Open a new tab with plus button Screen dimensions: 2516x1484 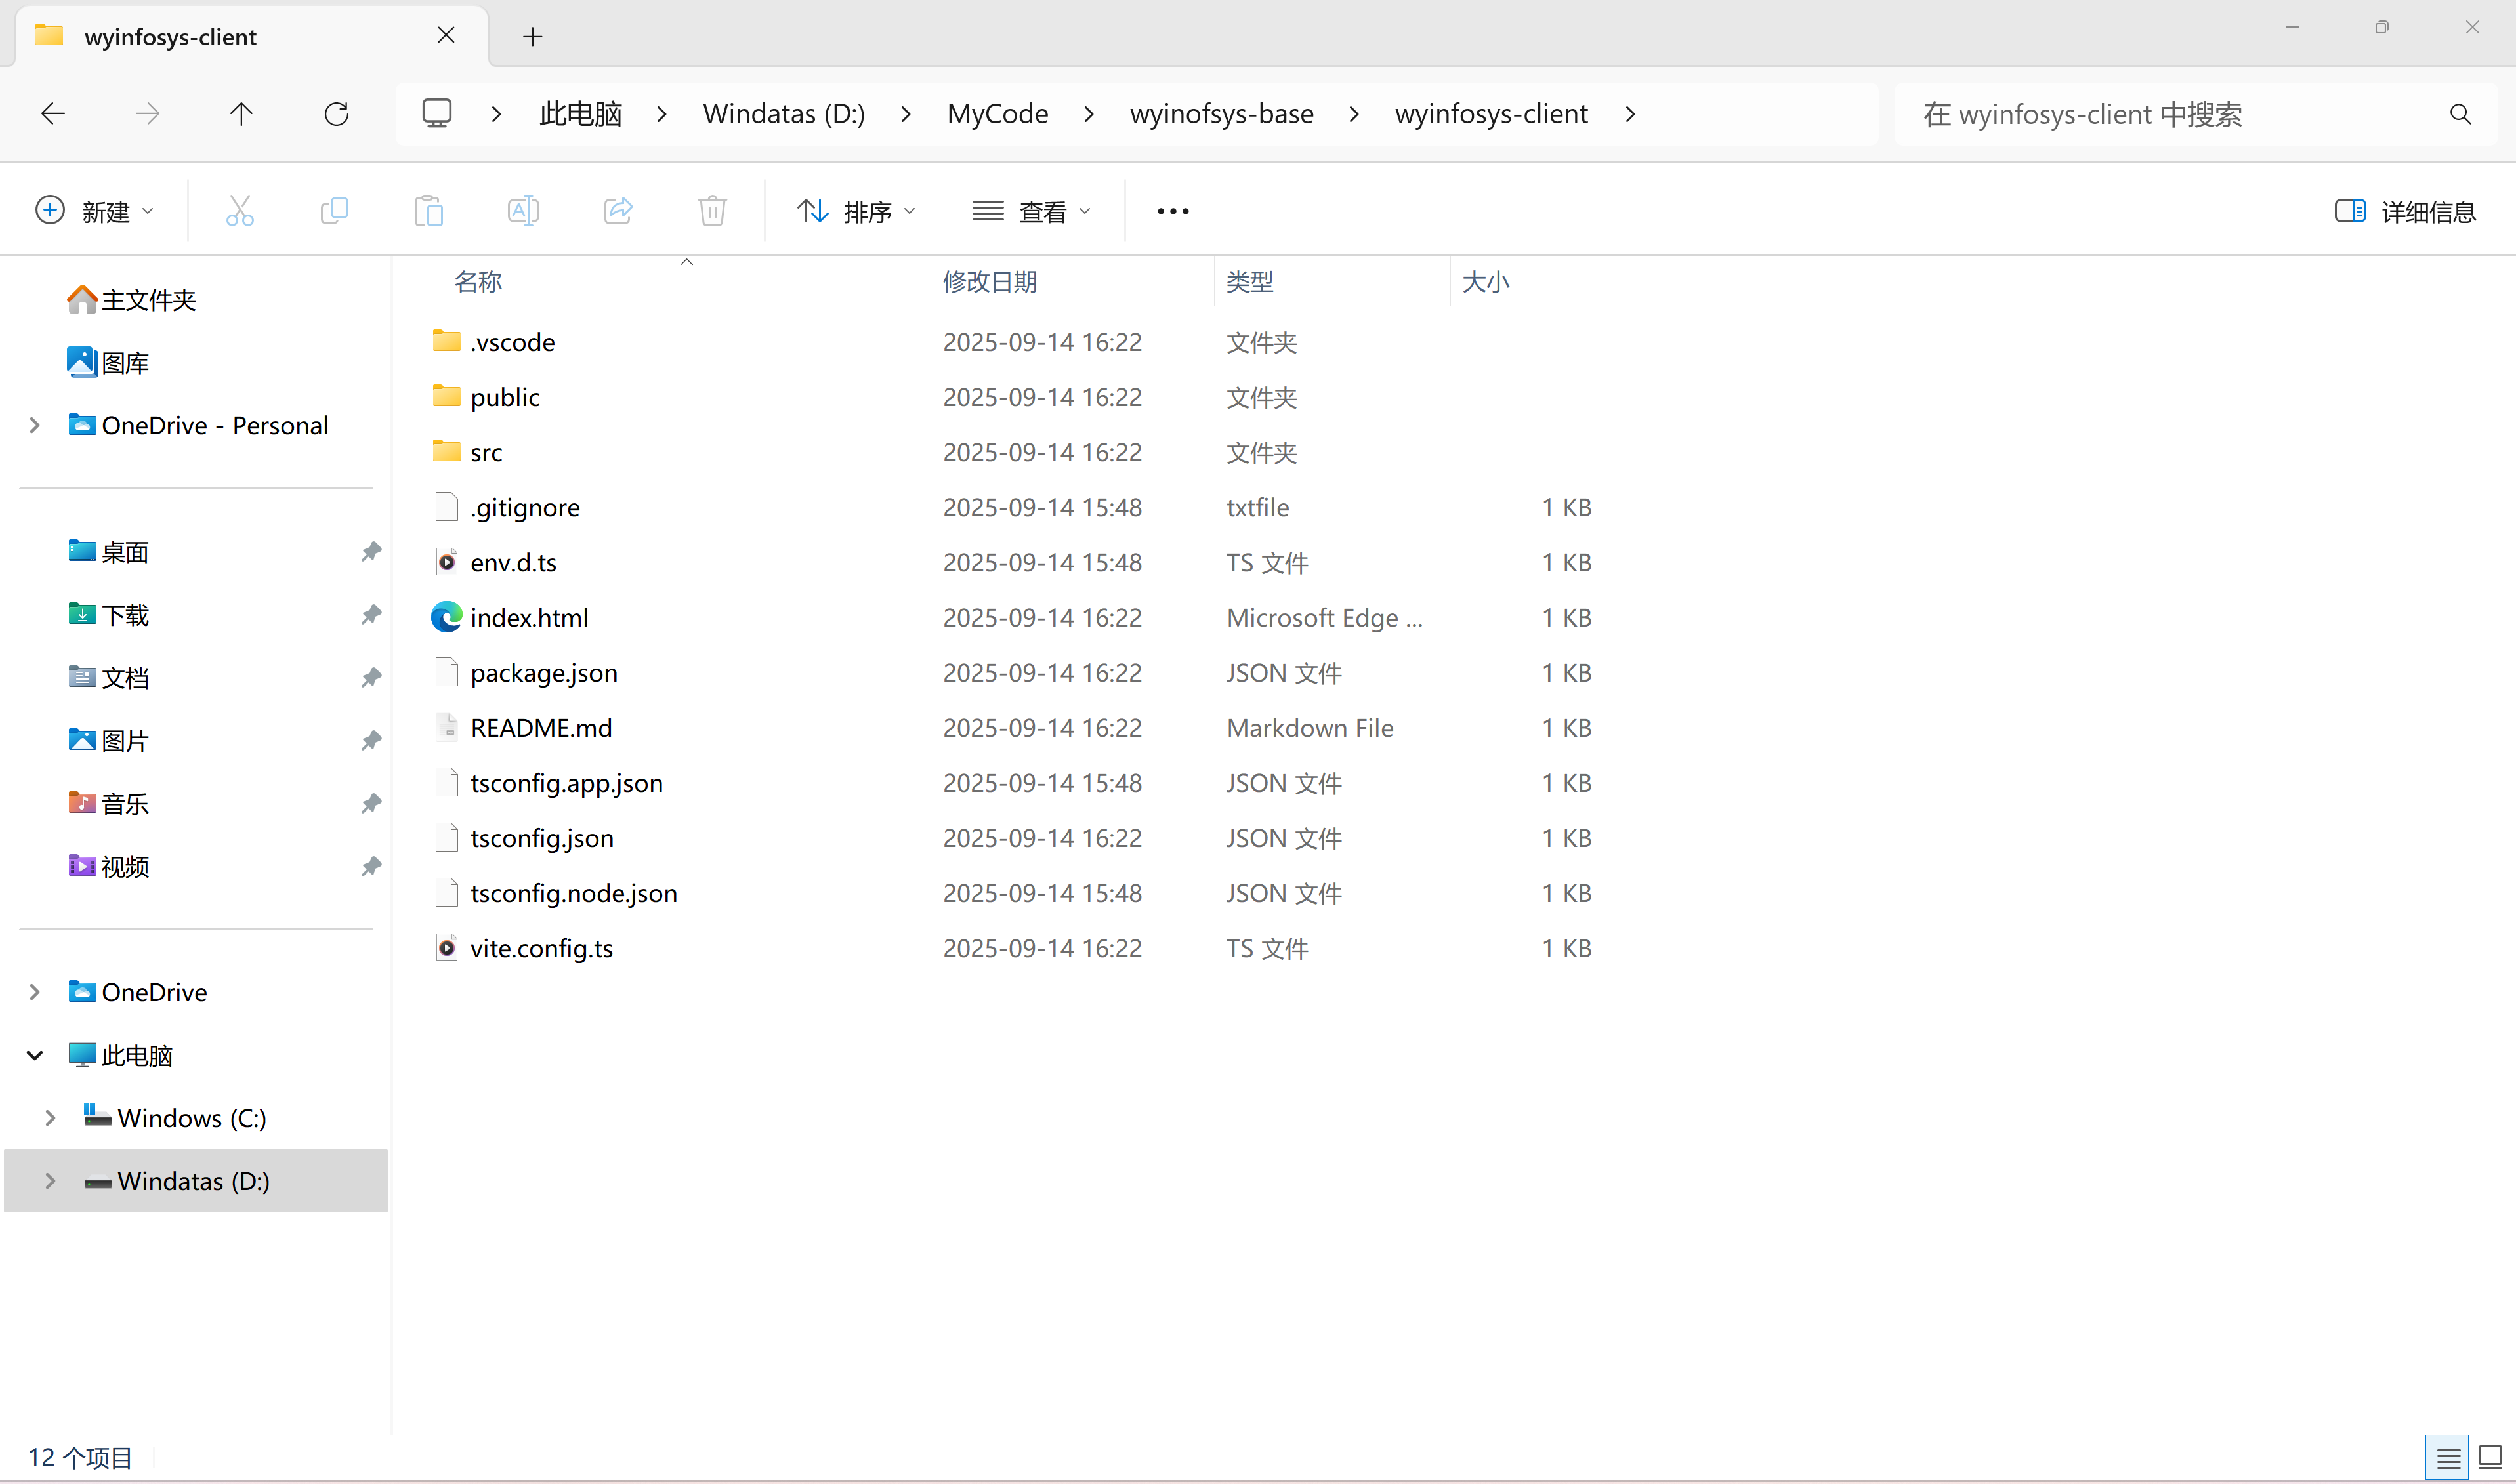(533, 37)
